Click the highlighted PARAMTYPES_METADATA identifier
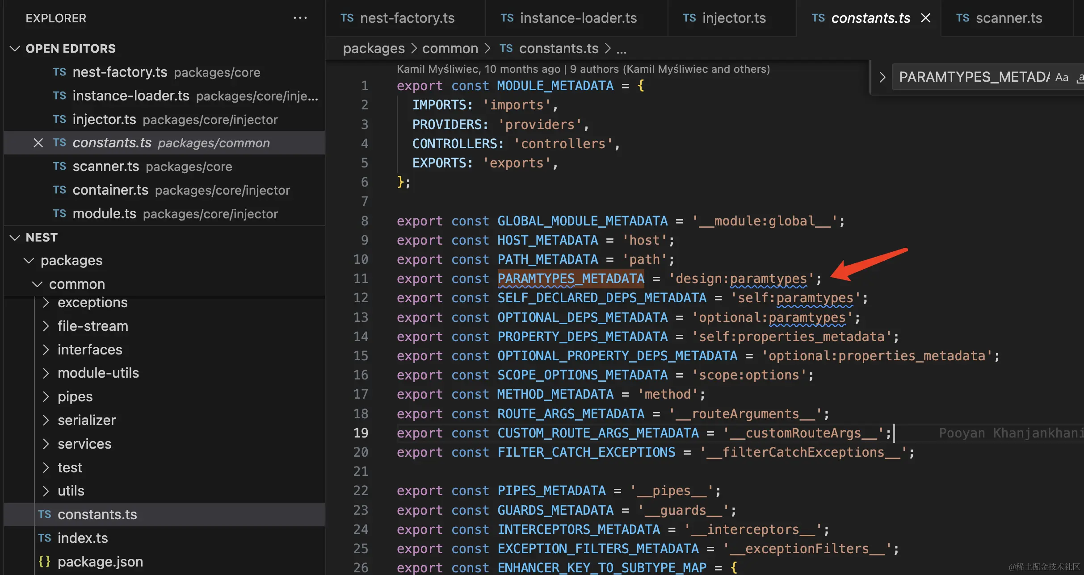 tap(571, 279)
